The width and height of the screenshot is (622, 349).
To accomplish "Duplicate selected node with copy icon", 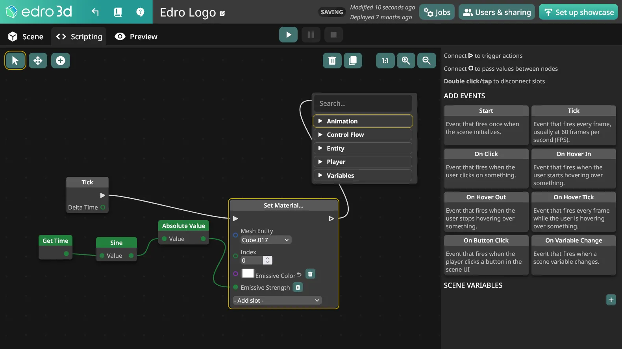I will pos(353,61).
